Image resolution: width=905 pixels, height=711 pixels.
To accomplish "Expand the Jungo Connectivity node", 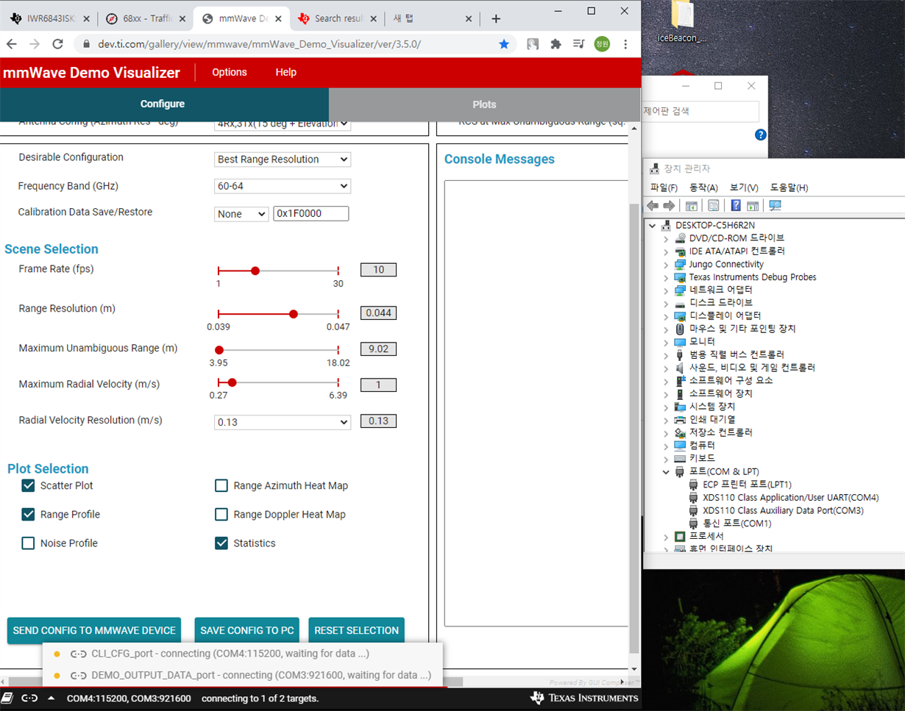I will coord(666,264).
